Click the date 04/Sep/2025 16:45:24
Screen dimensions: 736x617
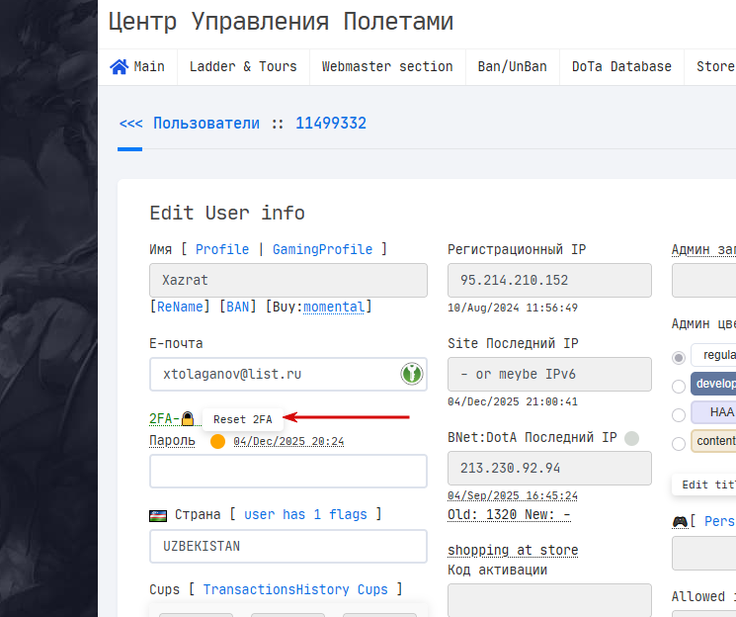click(x=513, y=495)
